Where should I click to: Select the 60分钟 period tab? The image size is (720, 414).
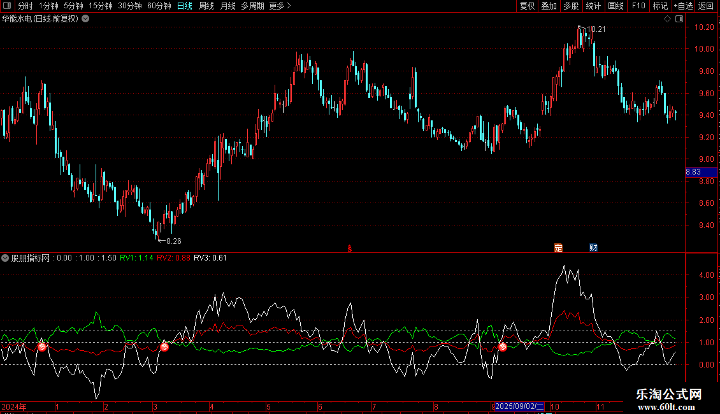(159, 6)
